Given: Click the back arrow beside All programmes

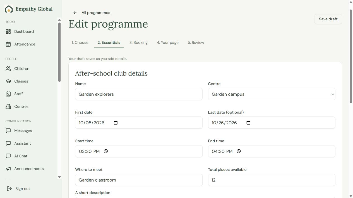Looking at the screenshot, I should [75, 13].
